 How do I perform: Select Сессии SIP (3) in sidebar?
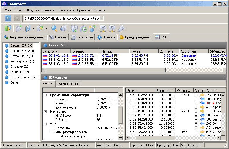pos(21,45)
